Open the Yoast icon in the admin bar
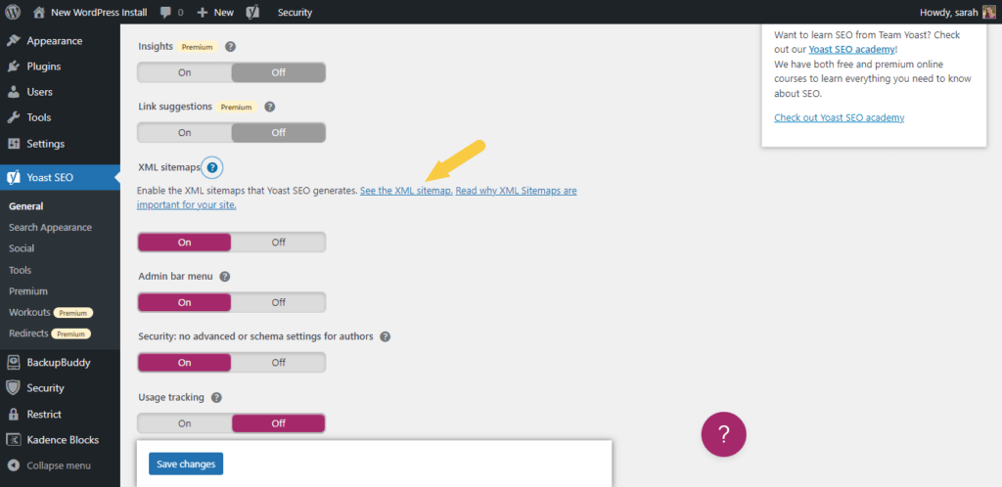 [252, 12]
